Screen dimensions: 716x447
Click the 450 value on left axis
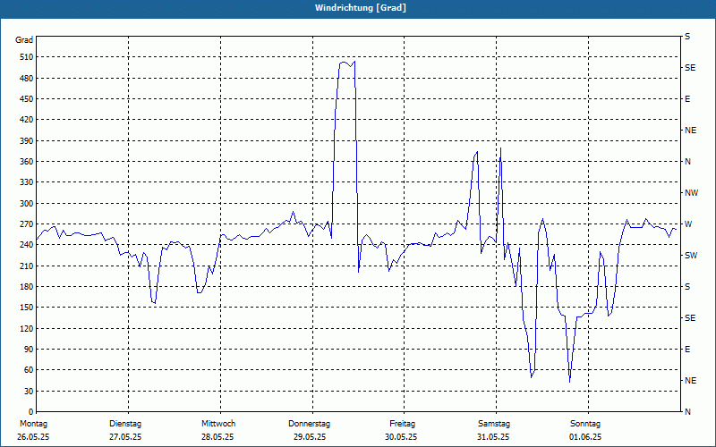pyautogui.click(x=27, y=99)
